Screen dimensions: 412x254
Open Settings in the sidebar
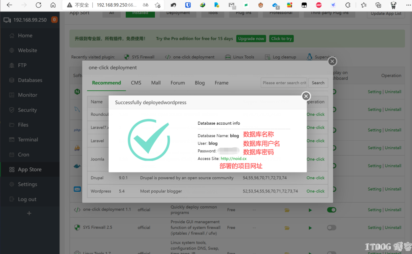(x=27, y=185)
